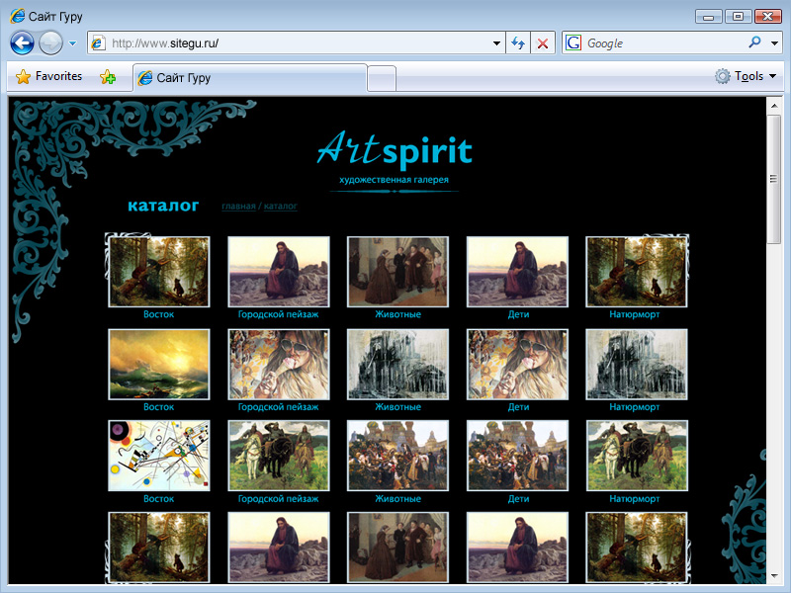Open Животные link under the interior figures painting
The width and height of the screenshot is (791, 593).
(398, 314)
